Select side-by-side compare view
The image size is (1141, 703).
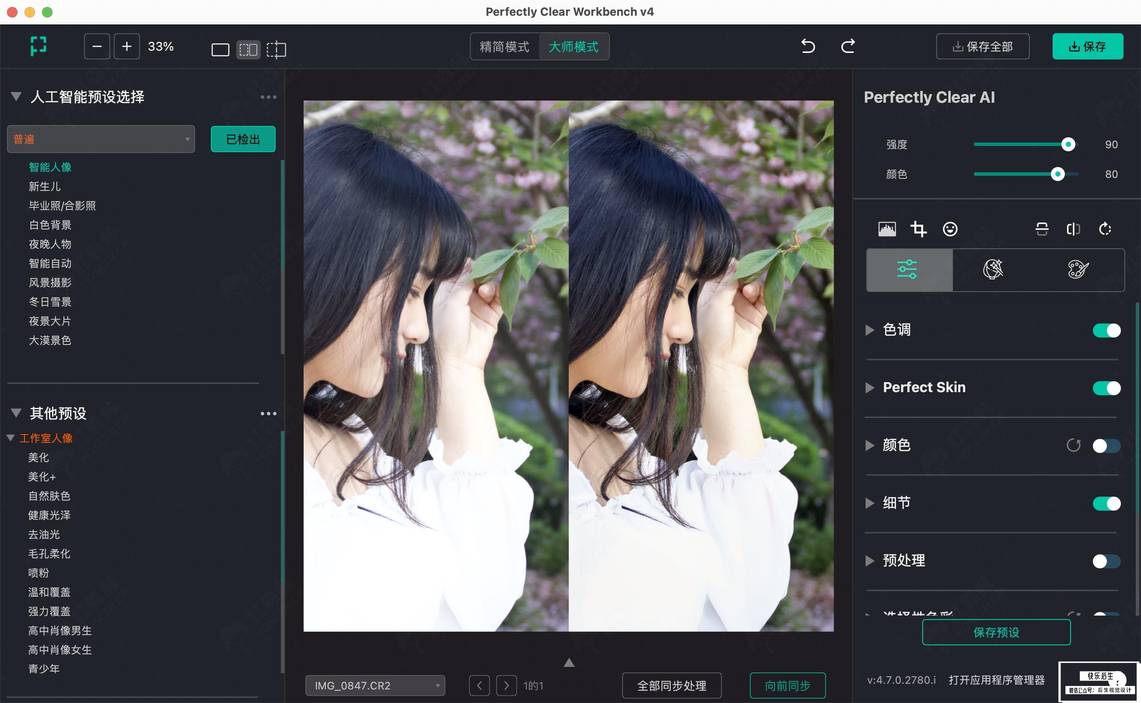248,49
